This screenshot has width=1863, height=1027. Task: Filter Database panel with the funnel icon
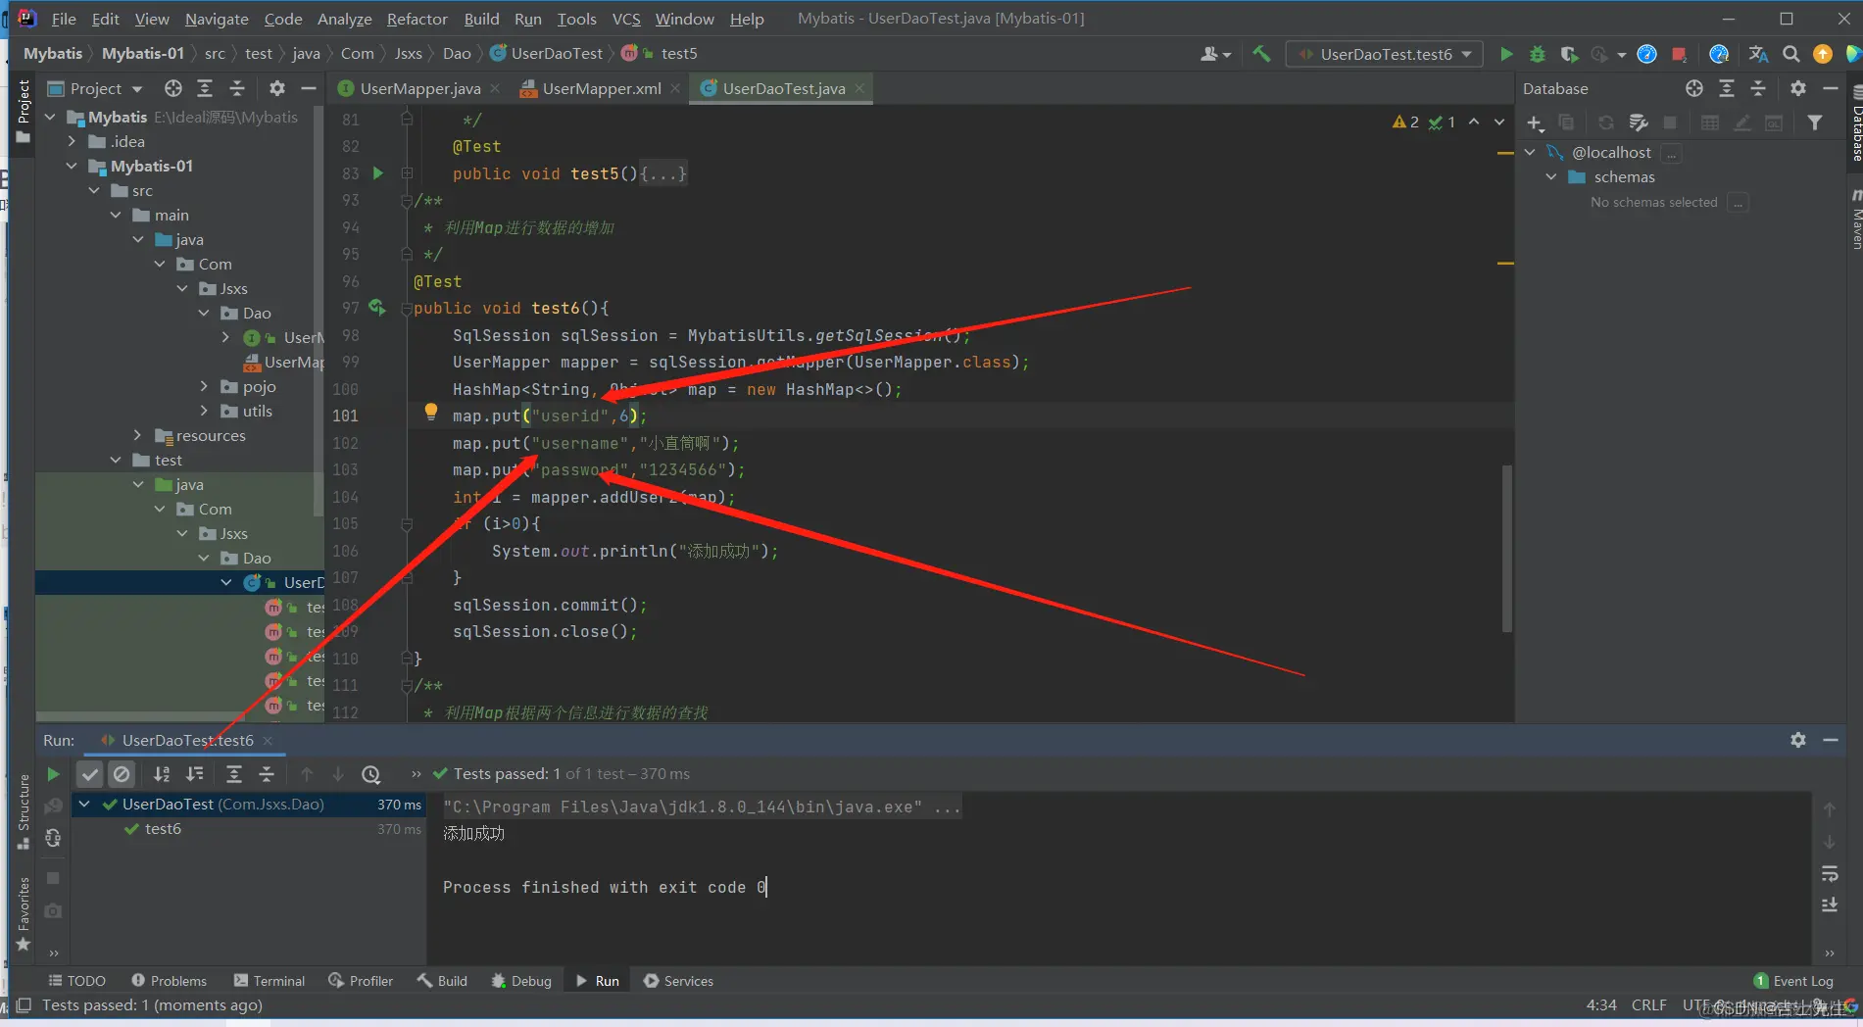[x=1815, y=122]
